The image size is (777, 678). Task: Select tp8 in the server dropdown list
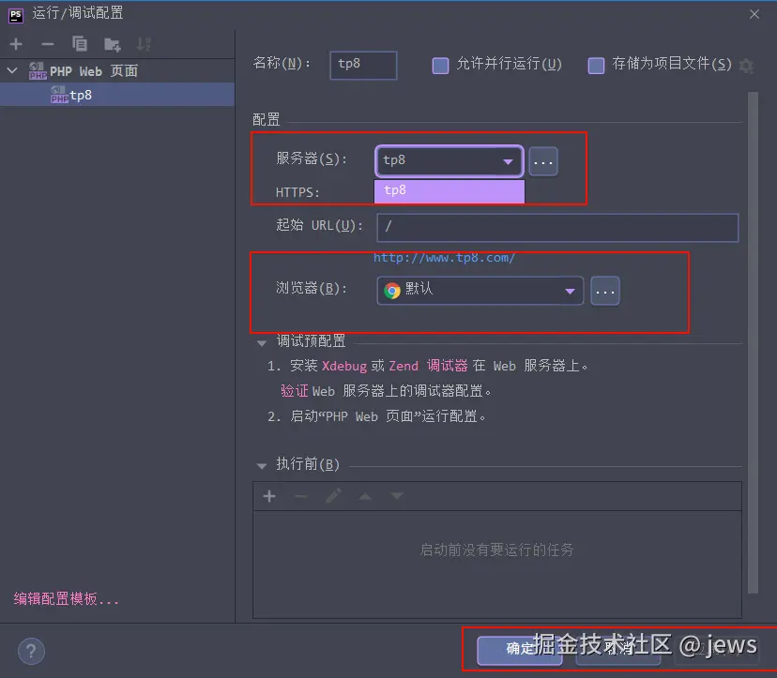tap(449, 190)
